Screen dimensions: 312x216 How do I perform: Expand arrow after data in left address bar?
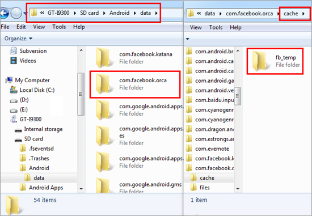tap(156, 13)
